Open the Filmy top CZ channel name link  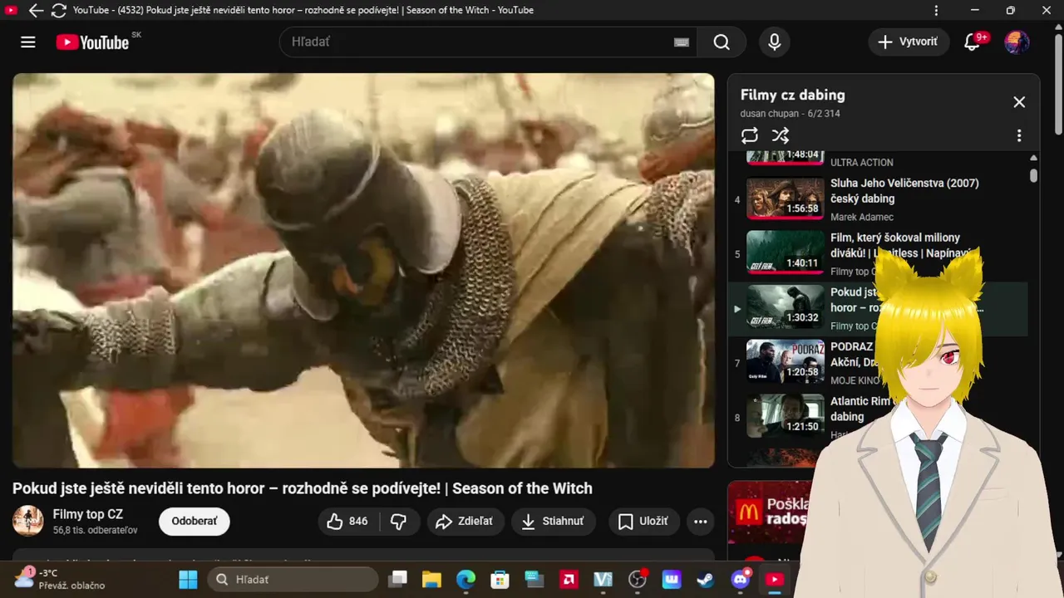coord(88,514)
